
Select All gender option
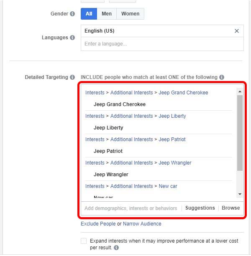pos(89,14)
